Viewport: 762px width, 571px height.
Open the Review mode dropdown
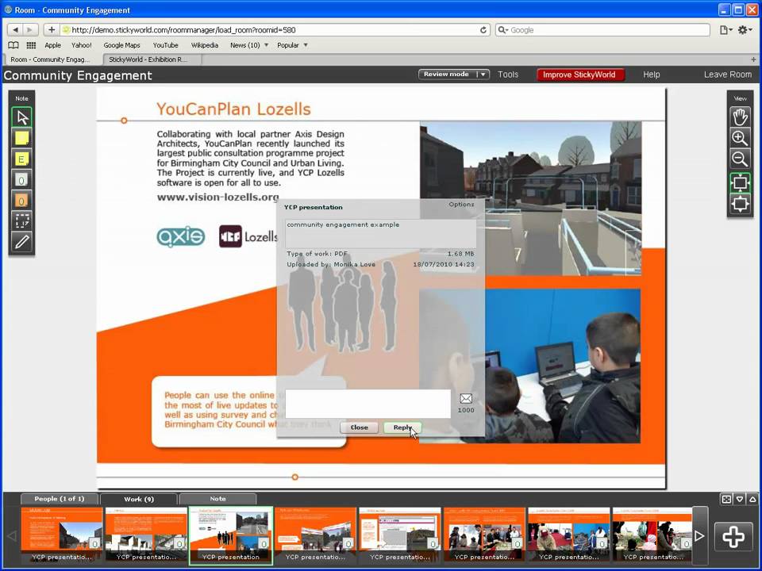(x=454, y=75)
